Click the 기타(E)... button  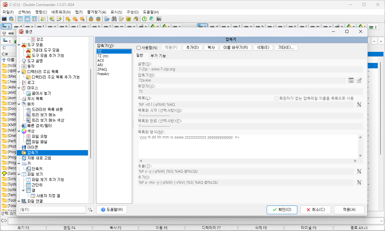click(286, 48)
